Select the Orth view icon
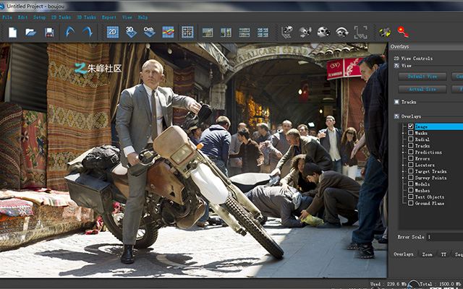 tap(149, 32)
